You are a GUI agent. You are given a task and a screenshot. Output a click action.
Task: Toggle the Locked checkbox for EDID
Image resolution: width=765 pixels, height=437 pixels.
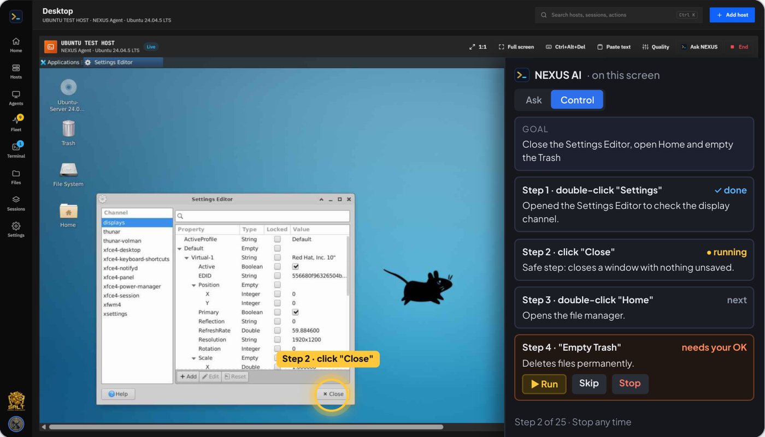click(278, 276)
